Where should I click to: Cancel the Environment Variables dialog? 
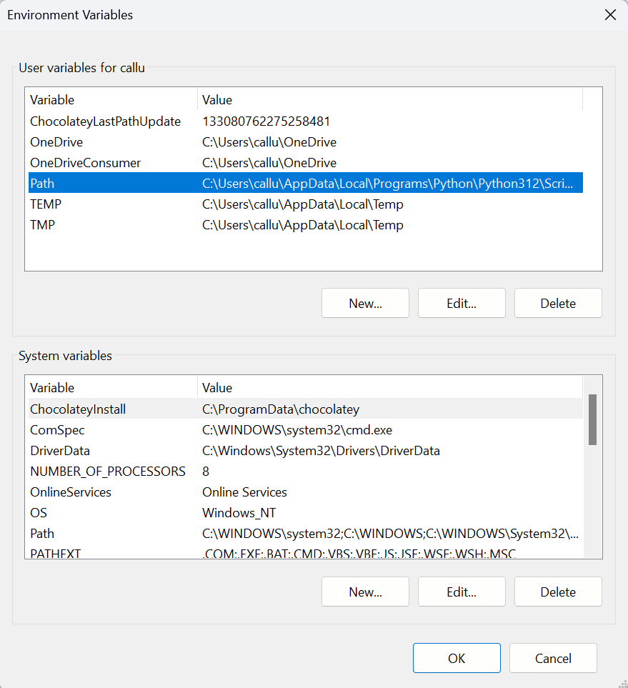pos(553,658)
